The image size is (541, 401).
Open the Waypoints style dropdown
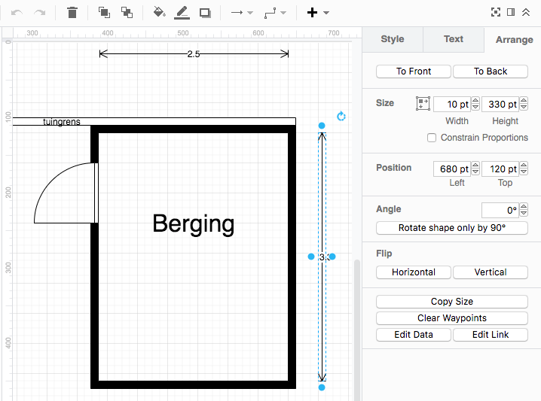pyautogui.click(x=275, y=13)
